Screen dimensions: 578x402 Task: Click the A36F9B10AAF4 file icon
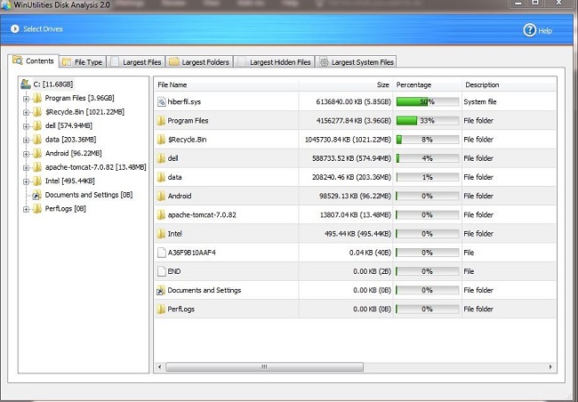162,253
